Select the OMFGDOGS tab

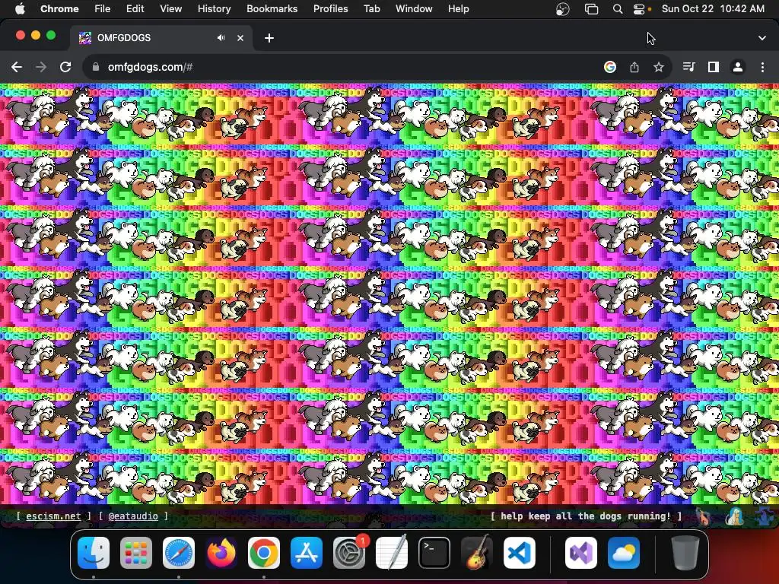click(x=161, y=38)
